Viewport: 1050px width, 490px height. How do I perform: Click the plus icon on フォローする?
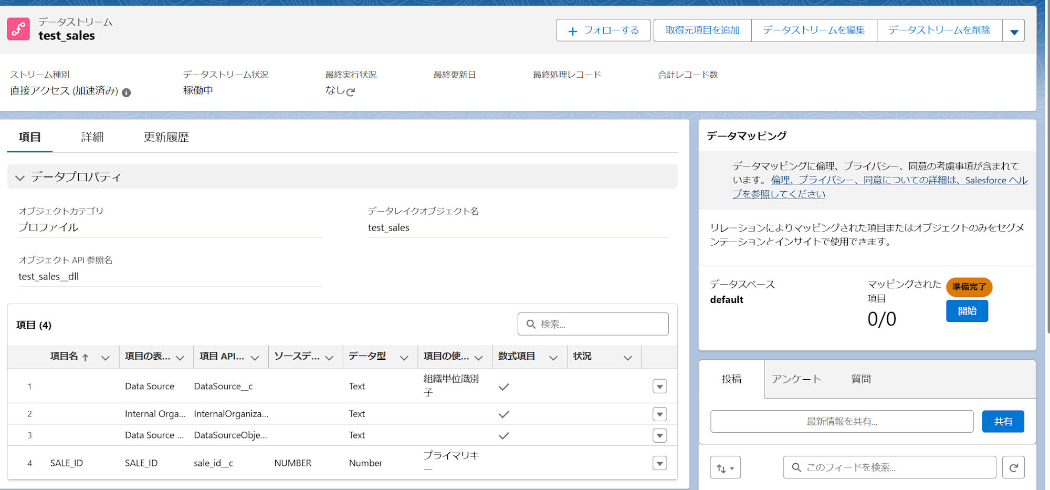tap(573, 31)
